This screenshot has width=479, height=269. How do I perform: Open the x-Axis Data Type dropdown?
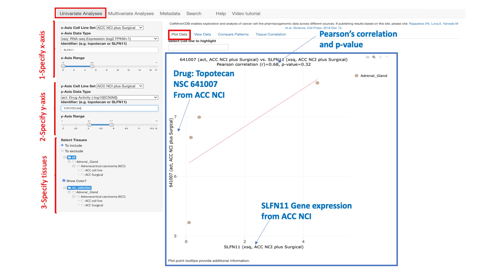tap(110, 39)
